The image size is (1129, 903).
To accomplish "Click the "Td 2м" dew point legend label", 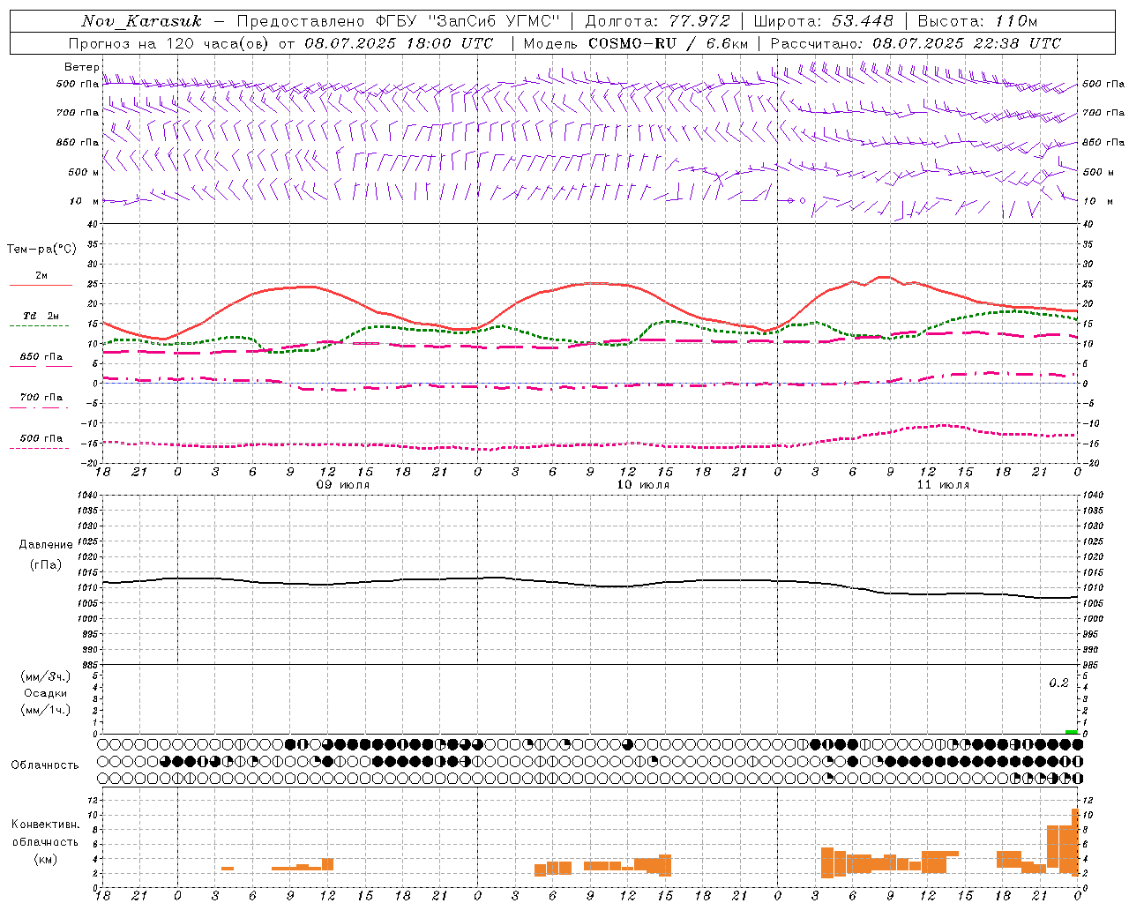I will pyautogui.click(x=41, y=316).
